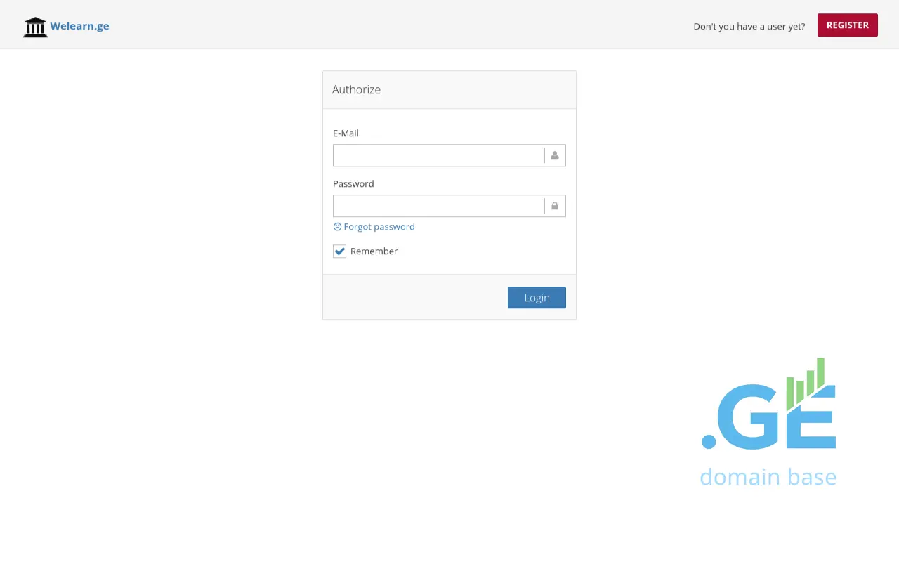Click the Password field label
Screen dimensions: 899x562
point(353,184)
